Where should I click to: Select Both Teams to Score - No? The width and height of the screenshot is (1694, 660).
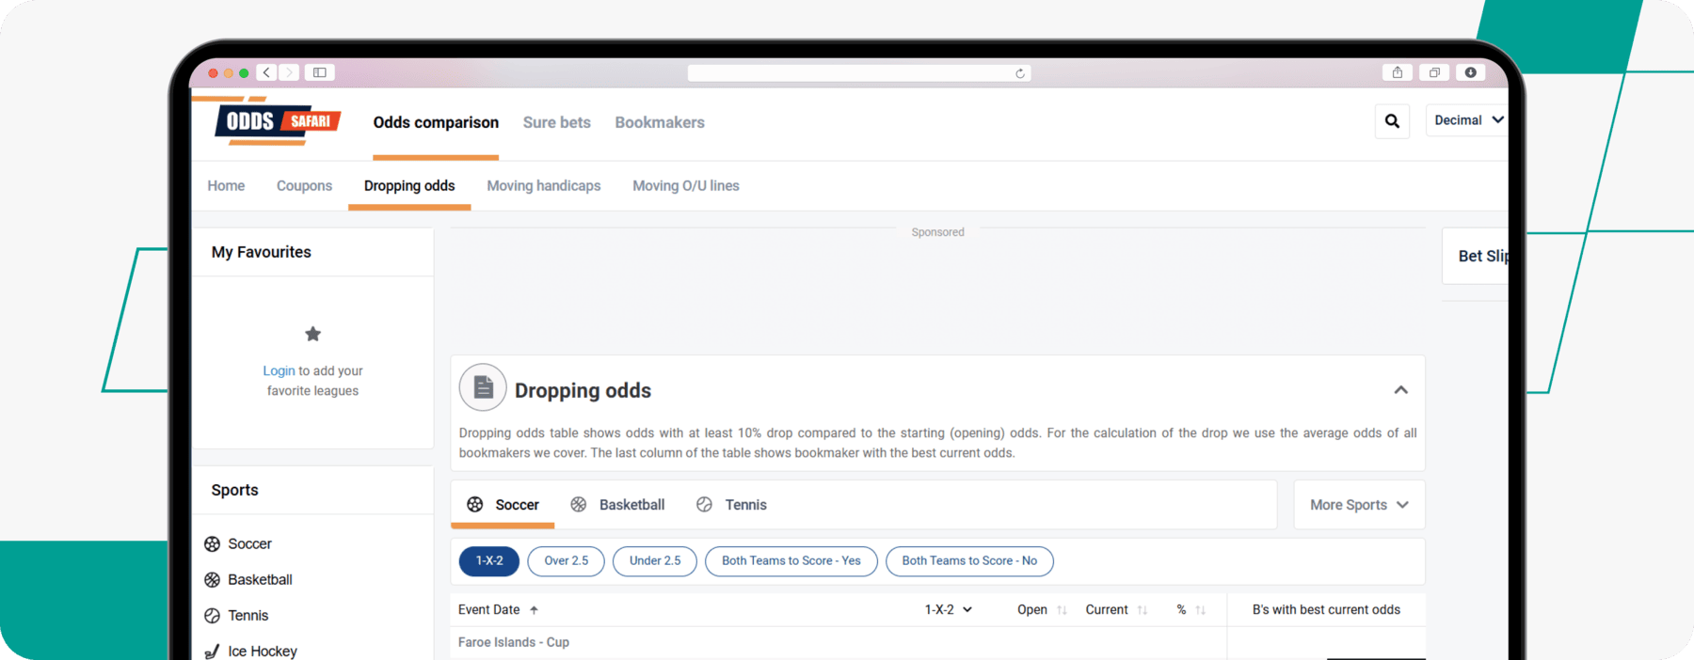point(969,561)
